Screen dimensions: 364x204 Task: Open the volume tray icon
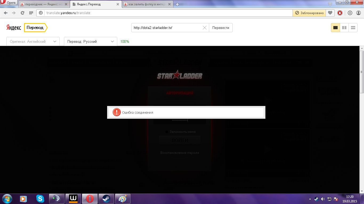(x=323, y=199)
